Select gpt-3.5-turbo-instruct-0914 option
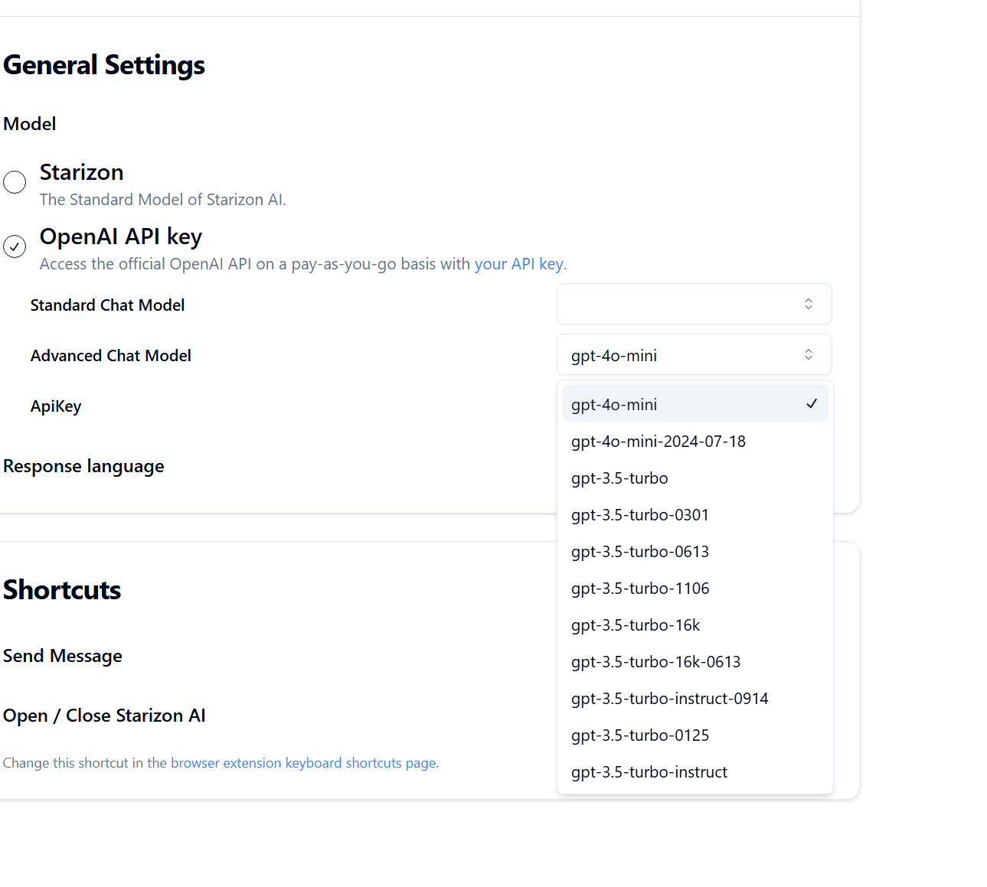 pos(694,698)
